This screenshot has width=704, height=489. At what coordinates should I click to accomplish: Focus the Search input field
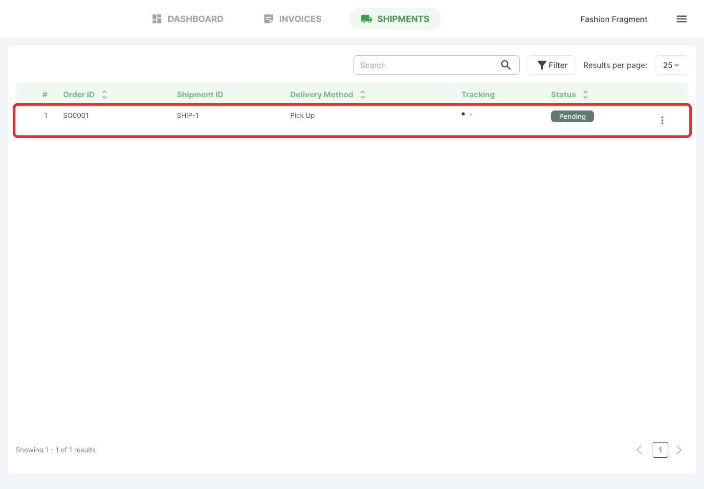[x=437, y=65]
